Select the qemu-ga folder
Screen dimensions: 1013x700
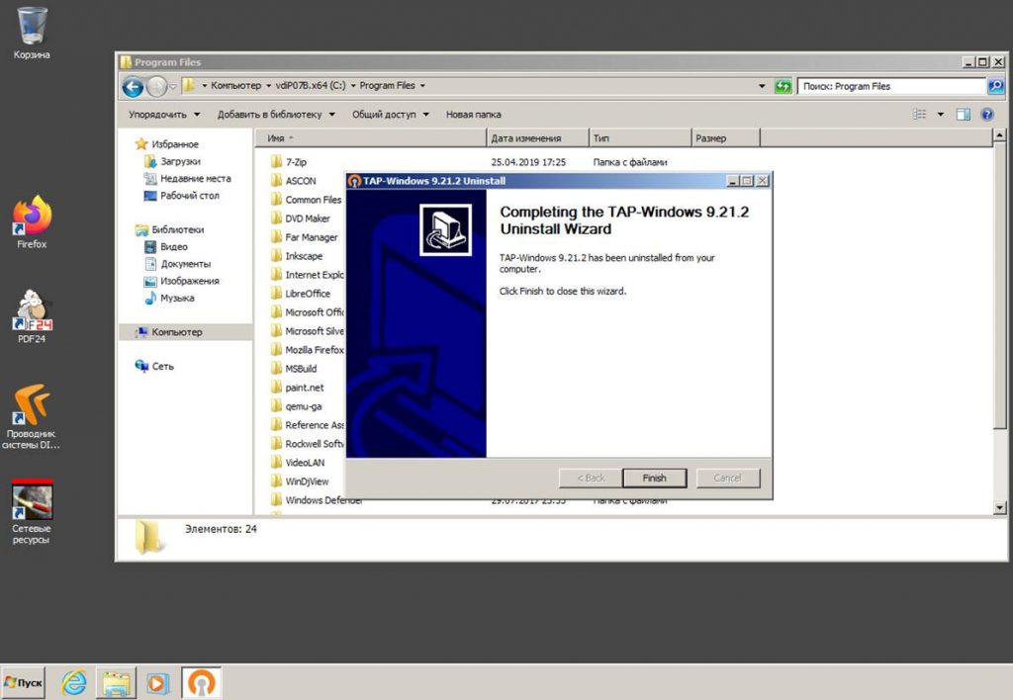296,406
